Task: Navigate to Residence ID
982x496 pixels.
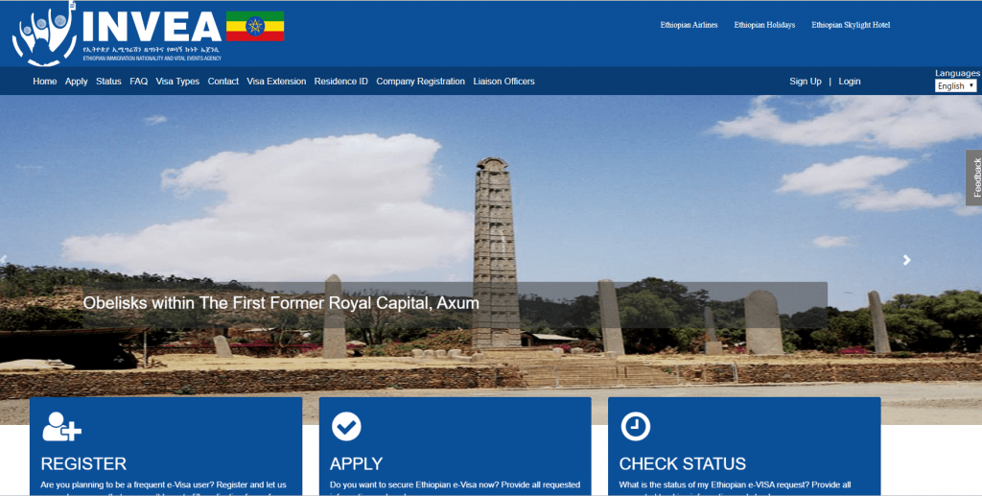Action: tap(340, 82)
